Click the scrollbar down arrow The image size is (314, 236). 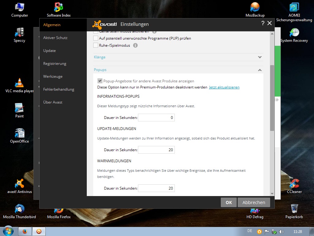pyautogui.click(x=272, y=194)
